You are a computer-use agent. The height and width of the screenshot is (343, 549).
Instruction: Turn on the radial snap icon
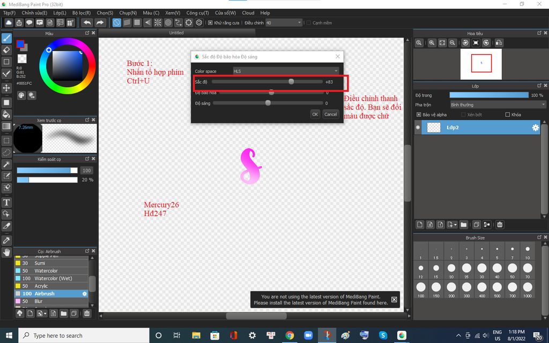(158, 23)
